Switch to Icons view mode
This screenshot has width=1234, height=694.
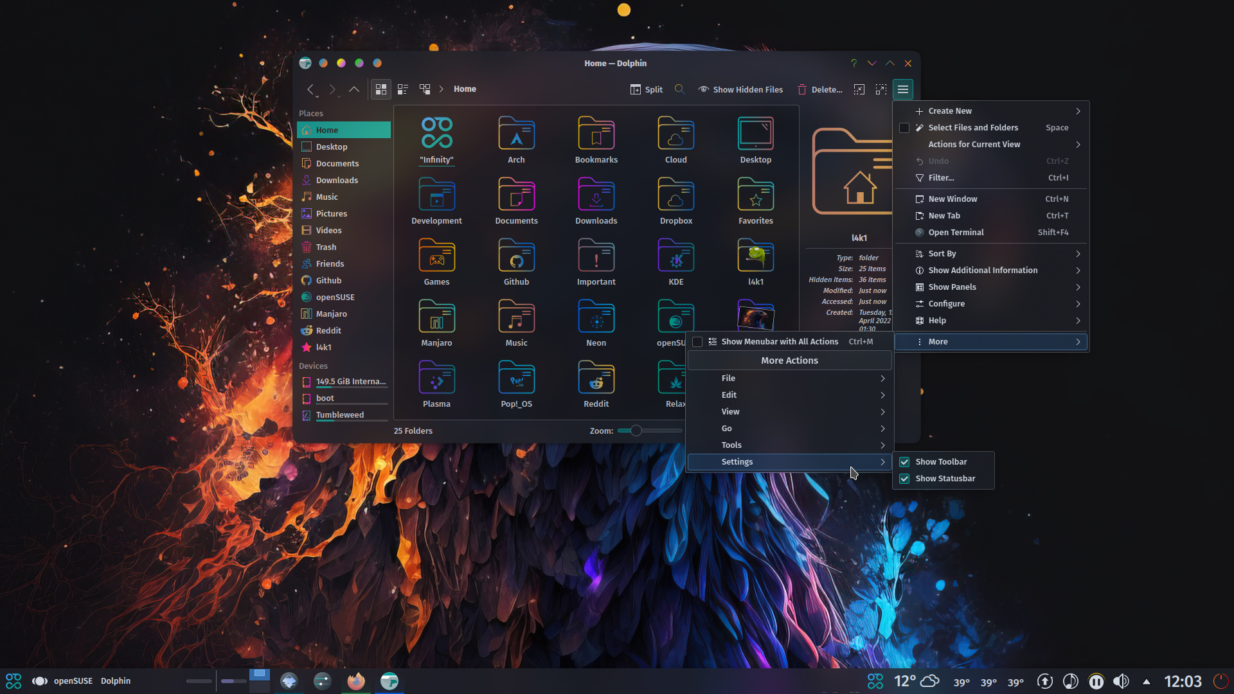point(381,89)
